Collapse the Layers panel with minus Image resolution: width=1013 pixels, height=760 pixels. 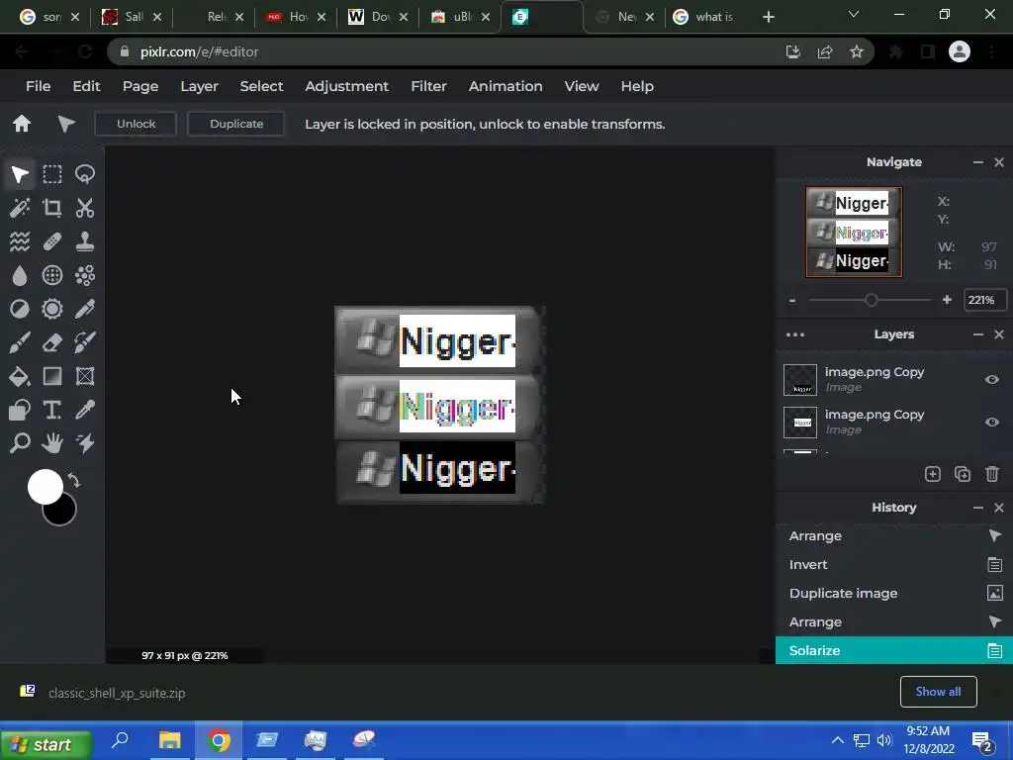[978, 334]
